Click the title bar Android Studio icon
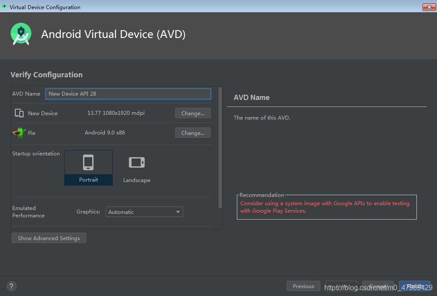The height and width of the screenshot is (296, 437). point(4,7)
